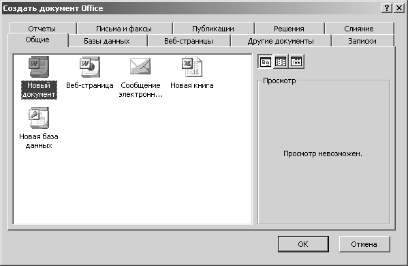
Task: Show the Другие документы tab
Action: coord(281,41)
